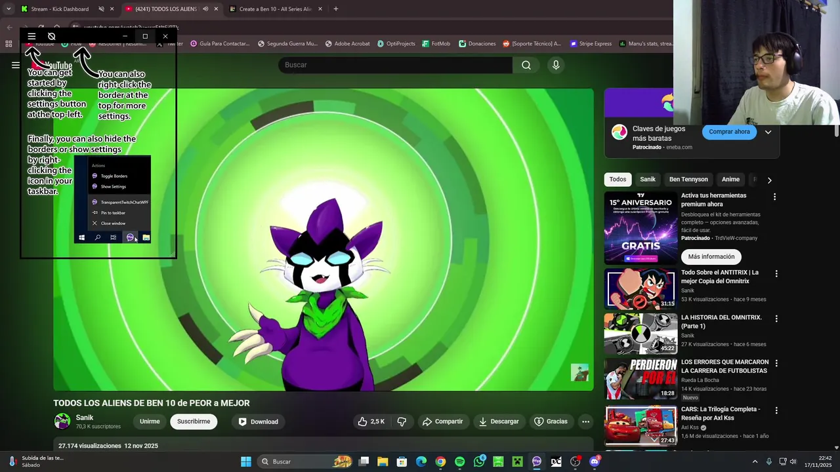This screenshot has height=472, width=840.
Task: Open Sanik channel avatar under the video
Action: pyautogui.click(x=62, y=422)
